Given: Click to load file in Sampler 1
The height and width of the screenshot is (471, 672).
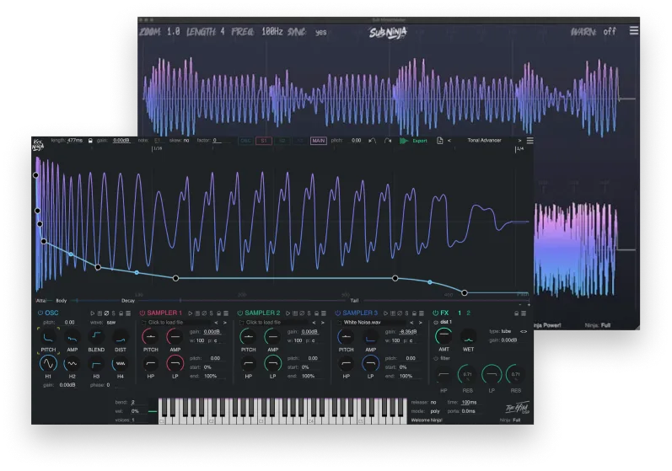Looking at the screenshot, I should click(171, 322).
